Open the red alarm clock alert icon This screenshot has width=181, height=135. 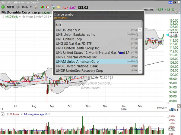pyautogui.click(x=48, y=7)
